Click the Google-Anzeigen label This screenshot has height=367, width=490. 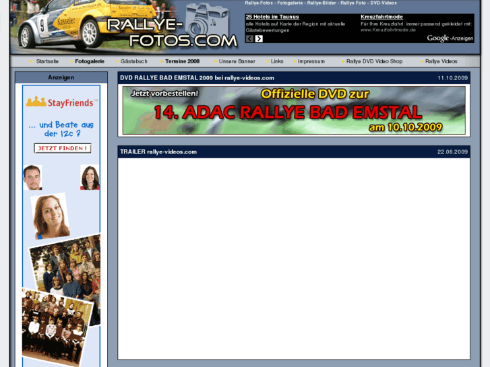pyautogui.click(x=450, y=38)
